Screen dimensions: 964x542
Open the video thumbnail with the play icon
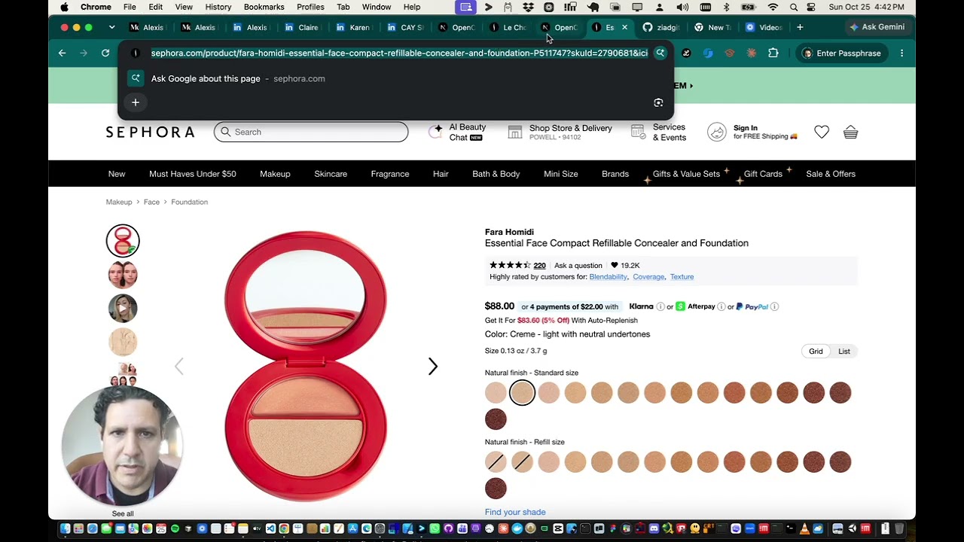[123, 309]
